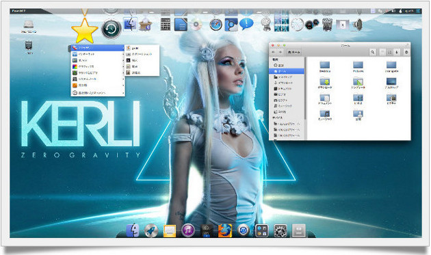Open the Internet category with globe icon
Screen dimensions: 431x255
[98, 54]
